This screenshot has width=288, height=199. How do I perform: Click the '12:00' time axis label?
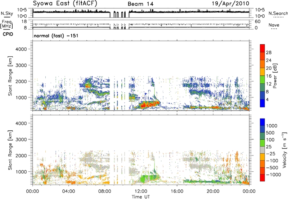[141, 191]
